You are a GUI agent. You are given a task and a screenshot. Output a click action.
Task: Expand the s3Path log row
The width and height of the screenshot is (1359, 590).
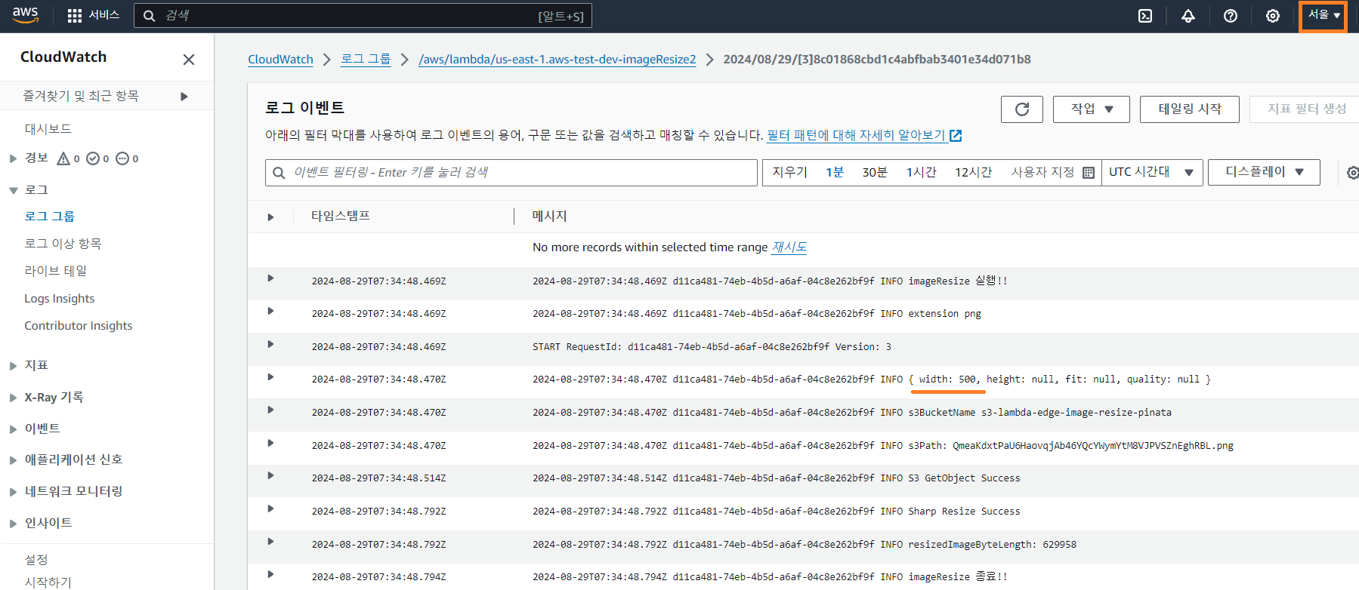[270, 443]
